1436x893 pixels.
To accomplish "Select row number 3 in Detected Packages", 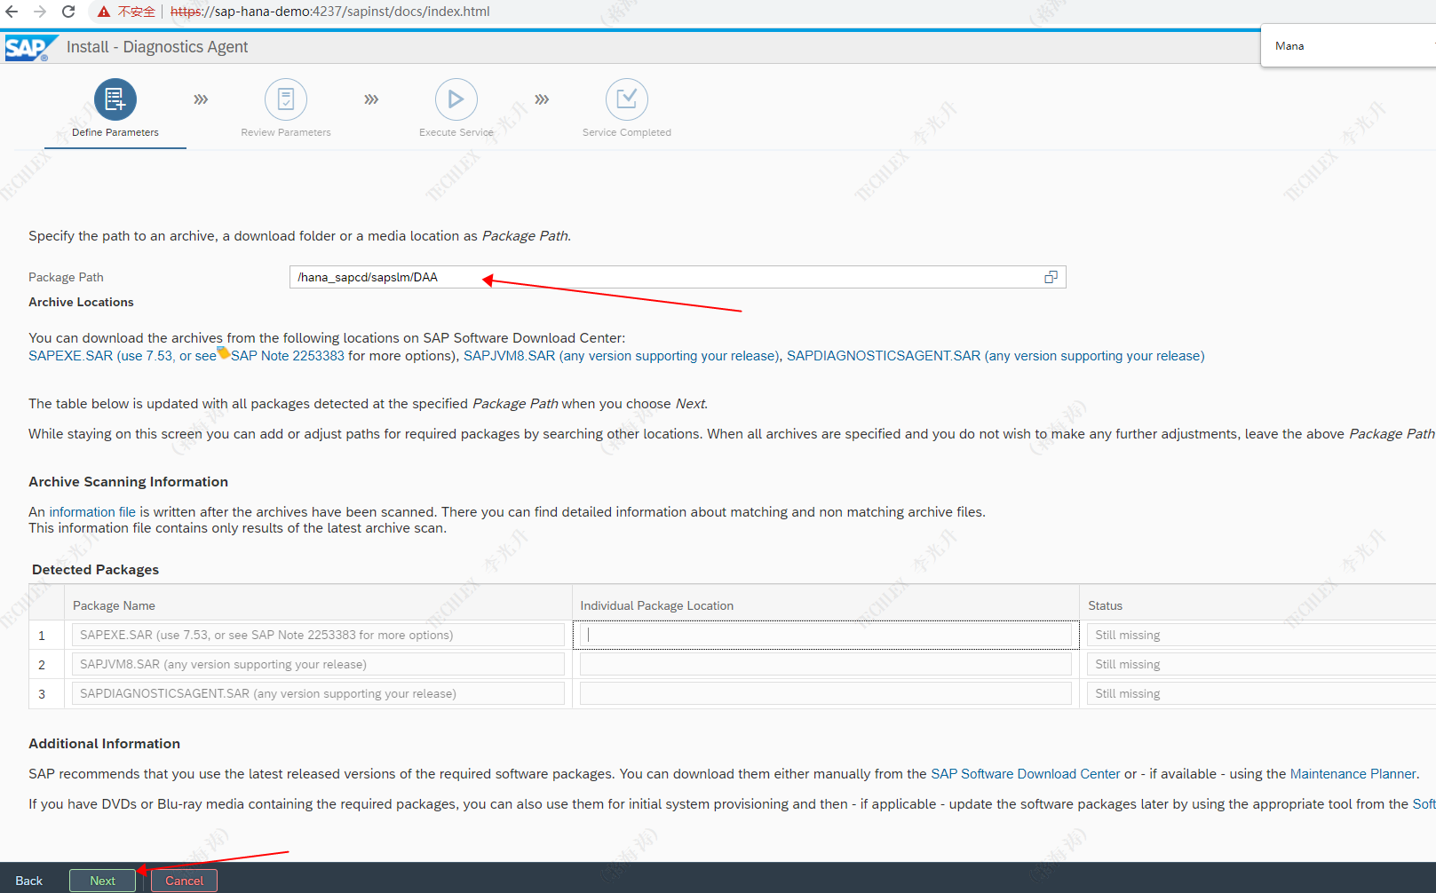I will tap(42, 694).
